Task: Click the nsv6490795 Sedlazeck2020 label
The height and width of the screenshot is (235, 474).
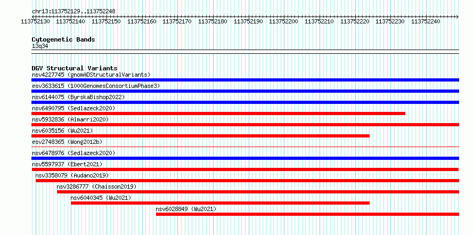Action: pyautogui.click(x=73, y=108)
